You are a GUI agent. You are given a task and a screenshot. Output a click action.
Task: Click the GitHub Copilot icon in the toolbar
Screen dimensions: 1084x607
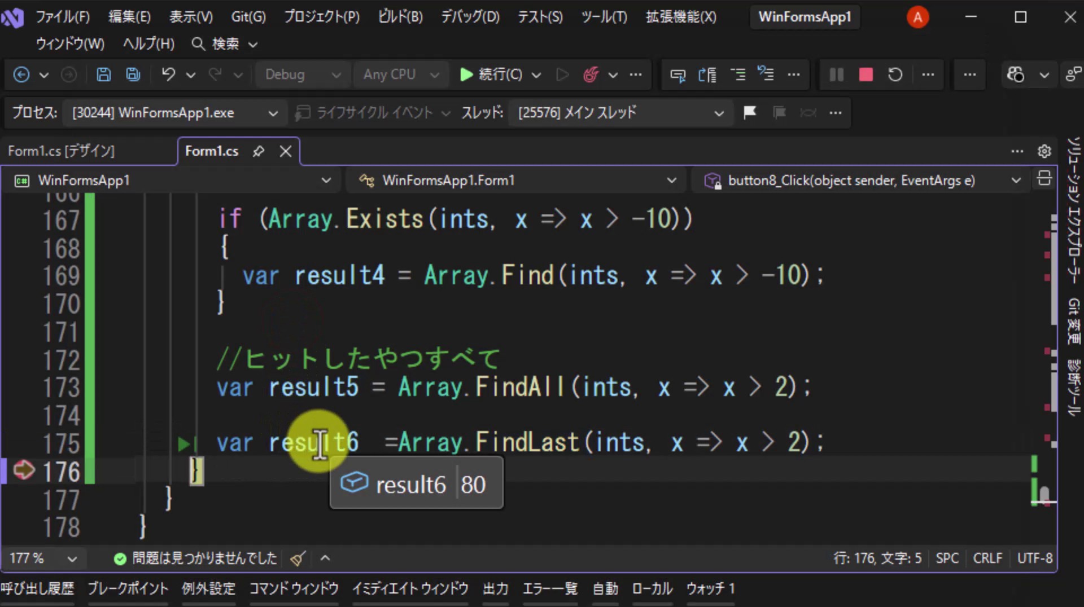tap(1015, 74)
